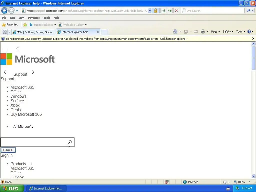Open the Page command menu
The image size is (256, 192).
pyautogui.click(x=215, y=31)
